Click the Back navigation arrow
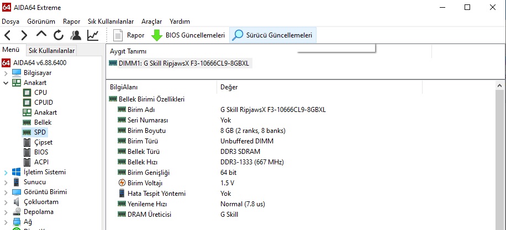Screen dimensions: 506x230 coord(7,35)
